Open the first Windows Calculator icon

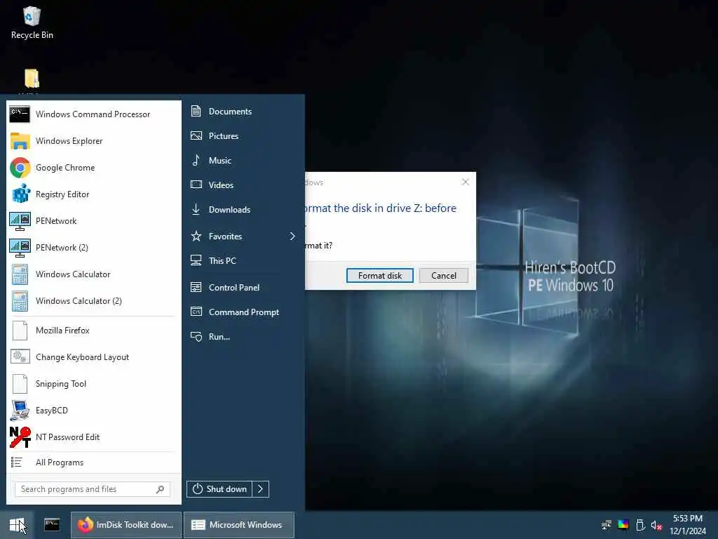(x=20, y=274)
